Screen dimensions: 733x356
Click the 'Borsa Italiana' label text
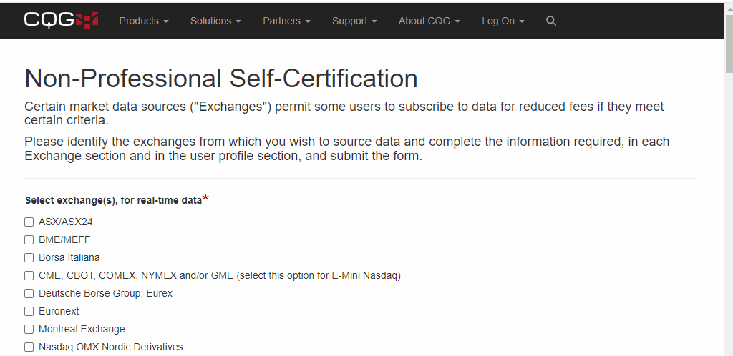point(69,257)
